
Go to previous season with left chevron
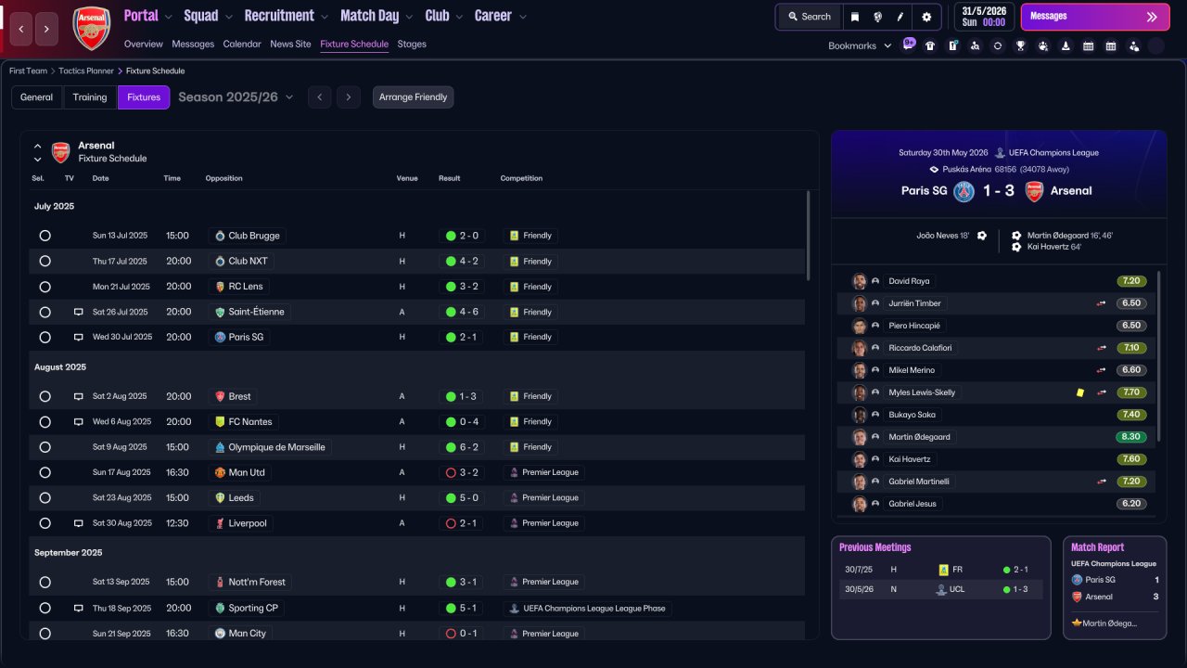pyautogui.click(x=319, y=97)
